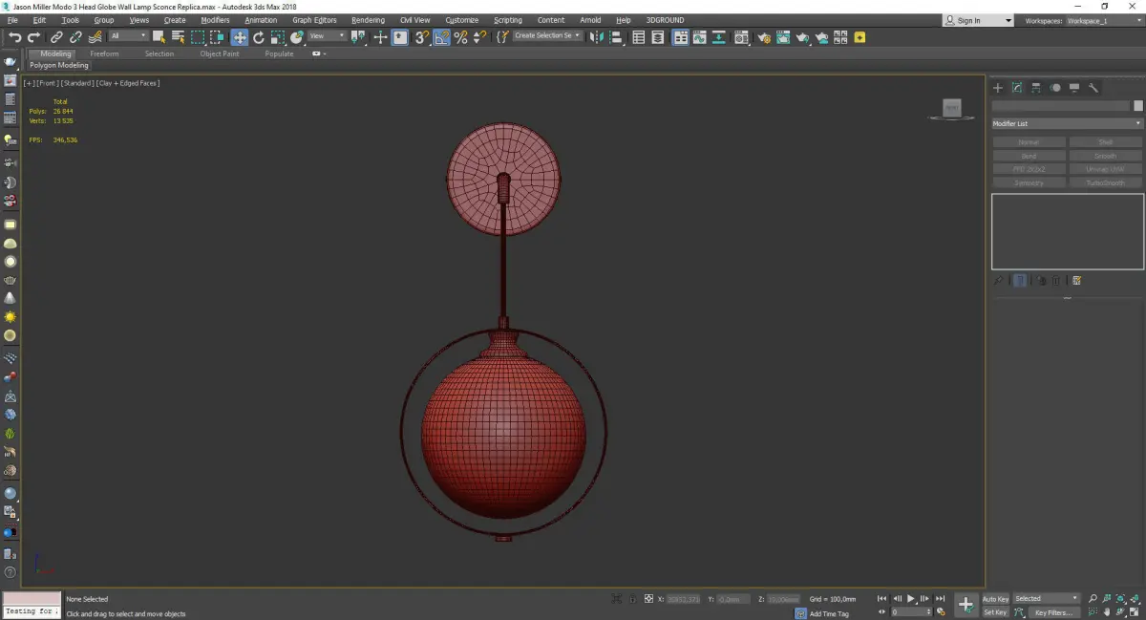Expand the Modifier List dropdown
The height and width of the screenshot is (620, 1146).
(1067, 123)
